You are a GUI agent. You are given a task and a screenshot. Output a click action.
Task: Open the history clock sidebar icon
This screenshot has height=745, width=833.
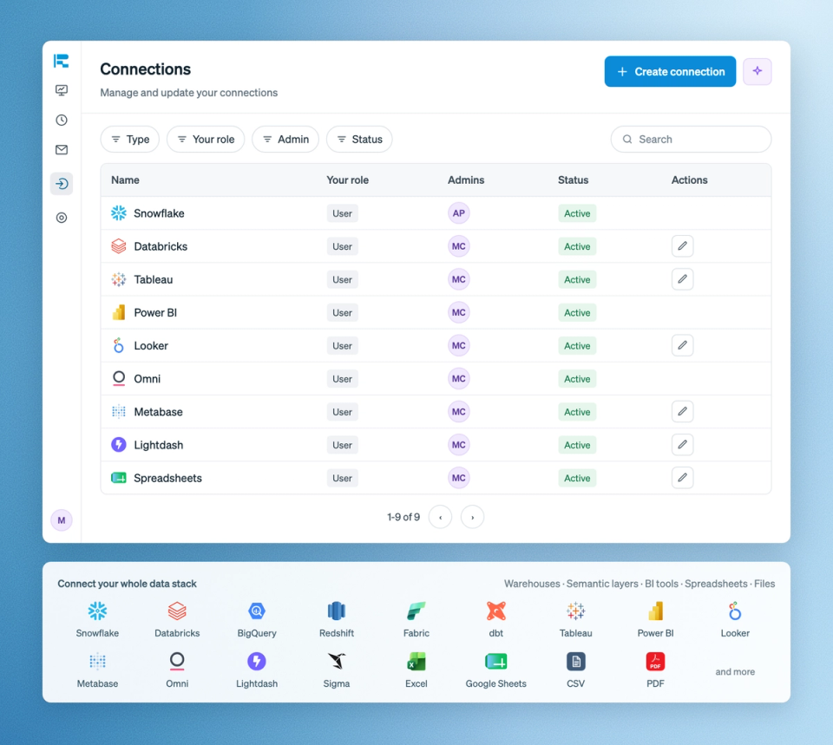62,120
